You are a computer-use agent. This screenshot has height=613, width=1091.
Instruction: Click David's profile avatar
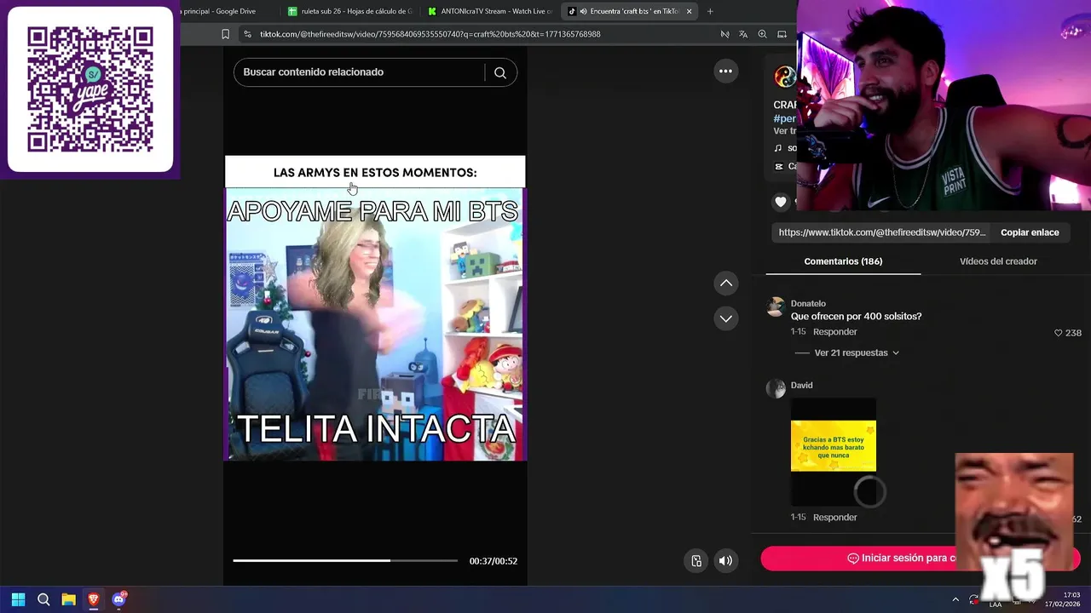(x=776, y=389)
